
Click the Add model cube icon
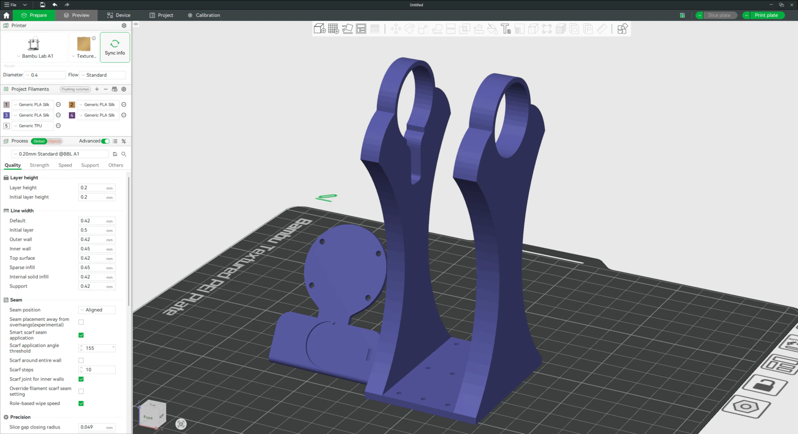tap(320, 29)
